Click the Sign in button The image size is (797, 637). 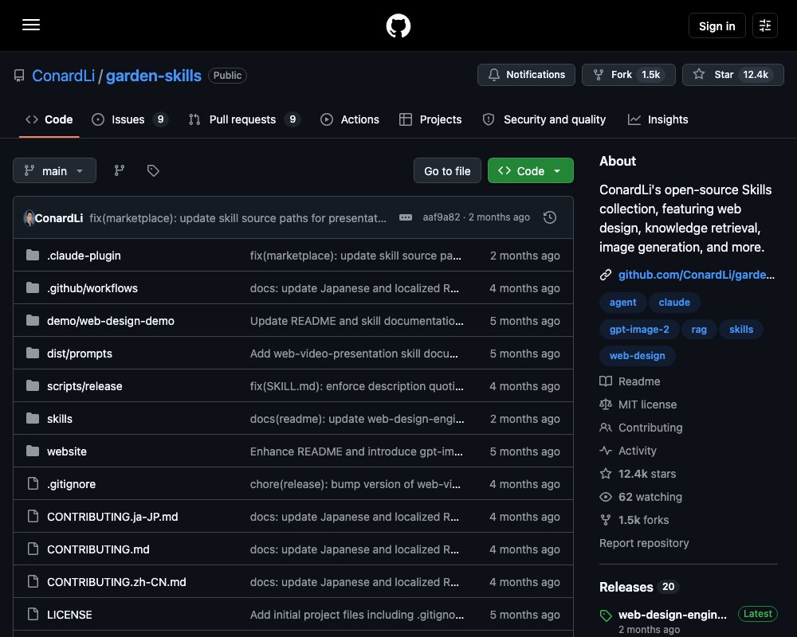pos(717,25)
